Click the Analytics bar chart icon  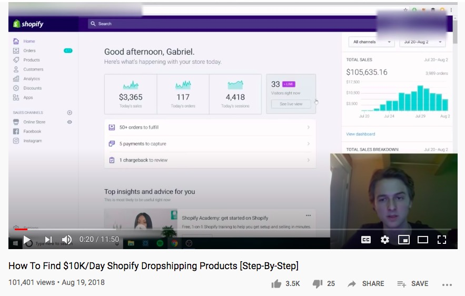coord(16,79)
